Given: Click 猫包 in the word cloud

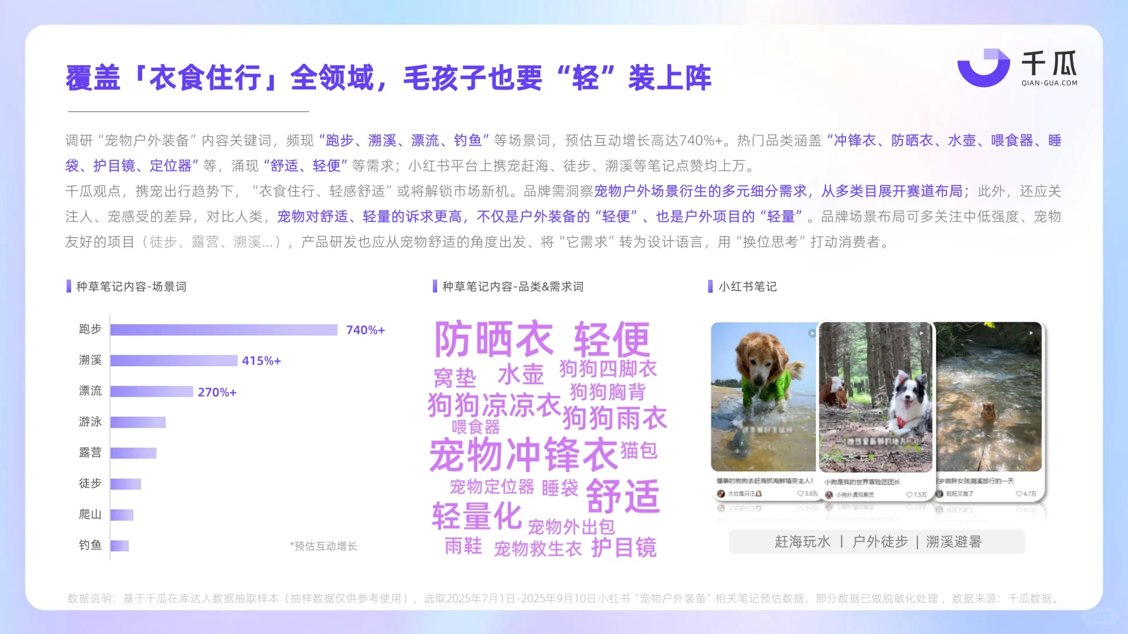Looking at the screenshot, I should coord(639,450).
